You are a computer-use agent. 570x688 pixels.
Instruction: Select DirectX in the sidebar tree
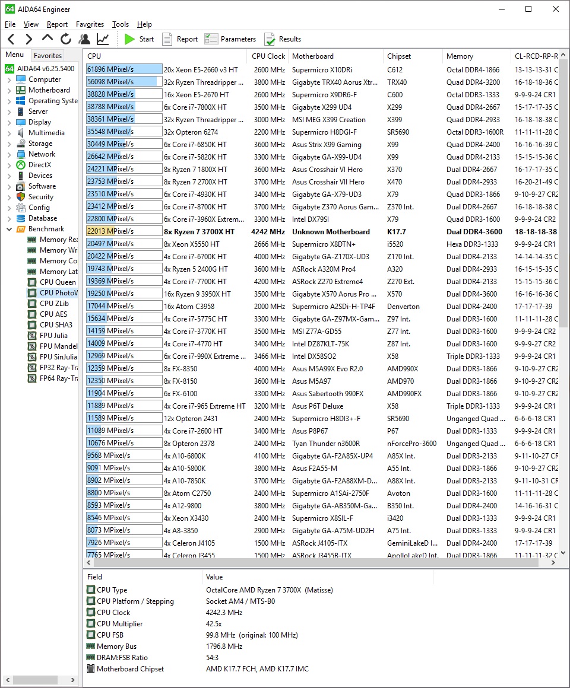coord(39,165)
